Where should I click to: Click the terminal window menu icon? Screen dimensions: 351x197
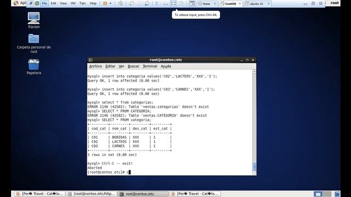tap(90, 60)
